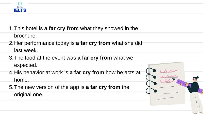Click the word "brochure."
The height and width of the screenshot is (114, 203).
coord(25,36)
